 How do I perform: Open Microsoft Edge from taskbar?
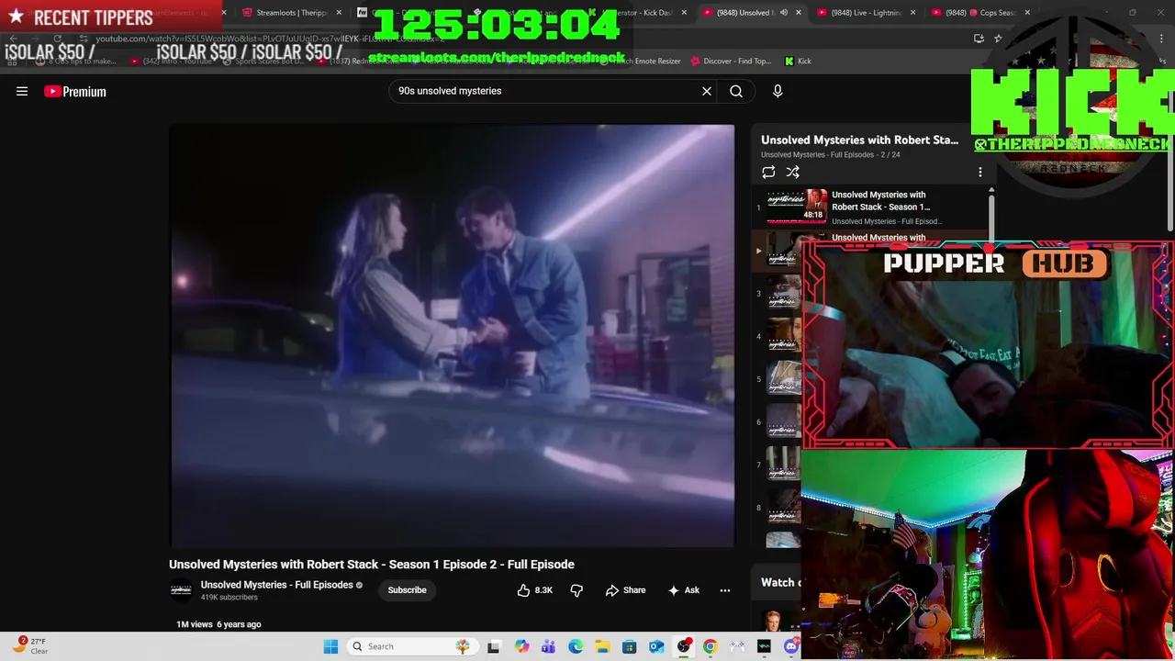[x=576, y=646]
